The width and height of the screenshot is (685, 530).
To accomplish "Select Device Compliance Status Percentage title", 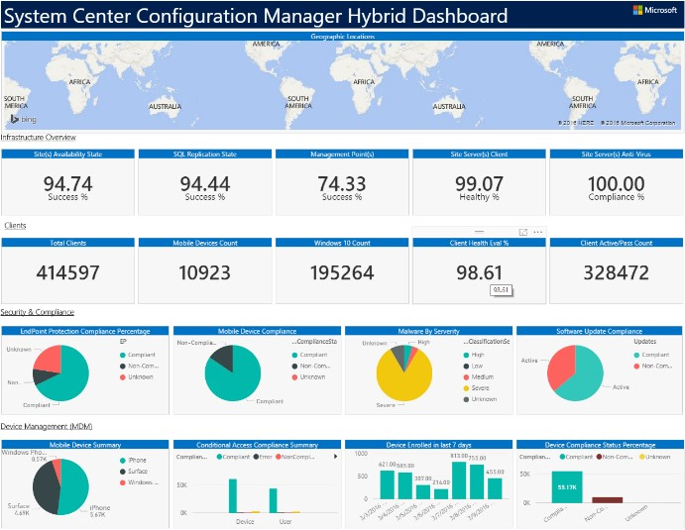I will coord(600,445).
